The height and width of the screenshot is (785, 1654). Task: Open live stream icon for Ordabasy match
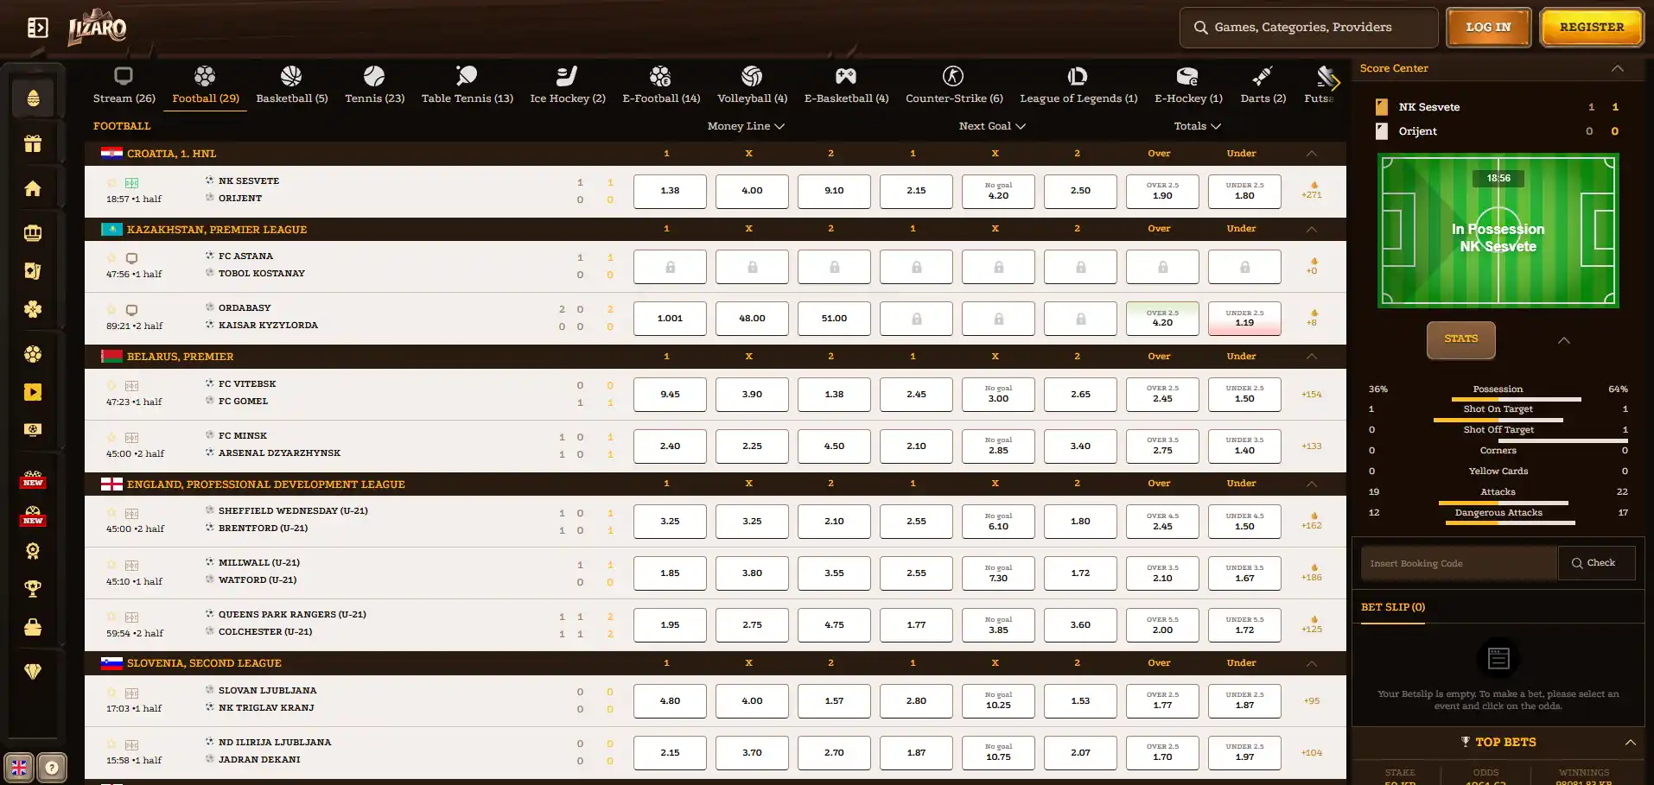(131, 310)
